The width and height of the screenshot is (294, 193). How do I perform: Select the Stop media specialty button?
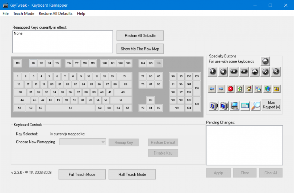click(x=223, y=72)
